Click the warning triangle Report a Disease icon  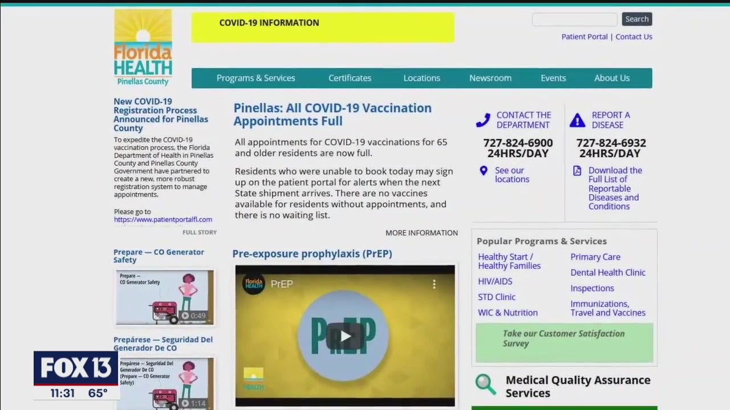(x=577, y=120)
